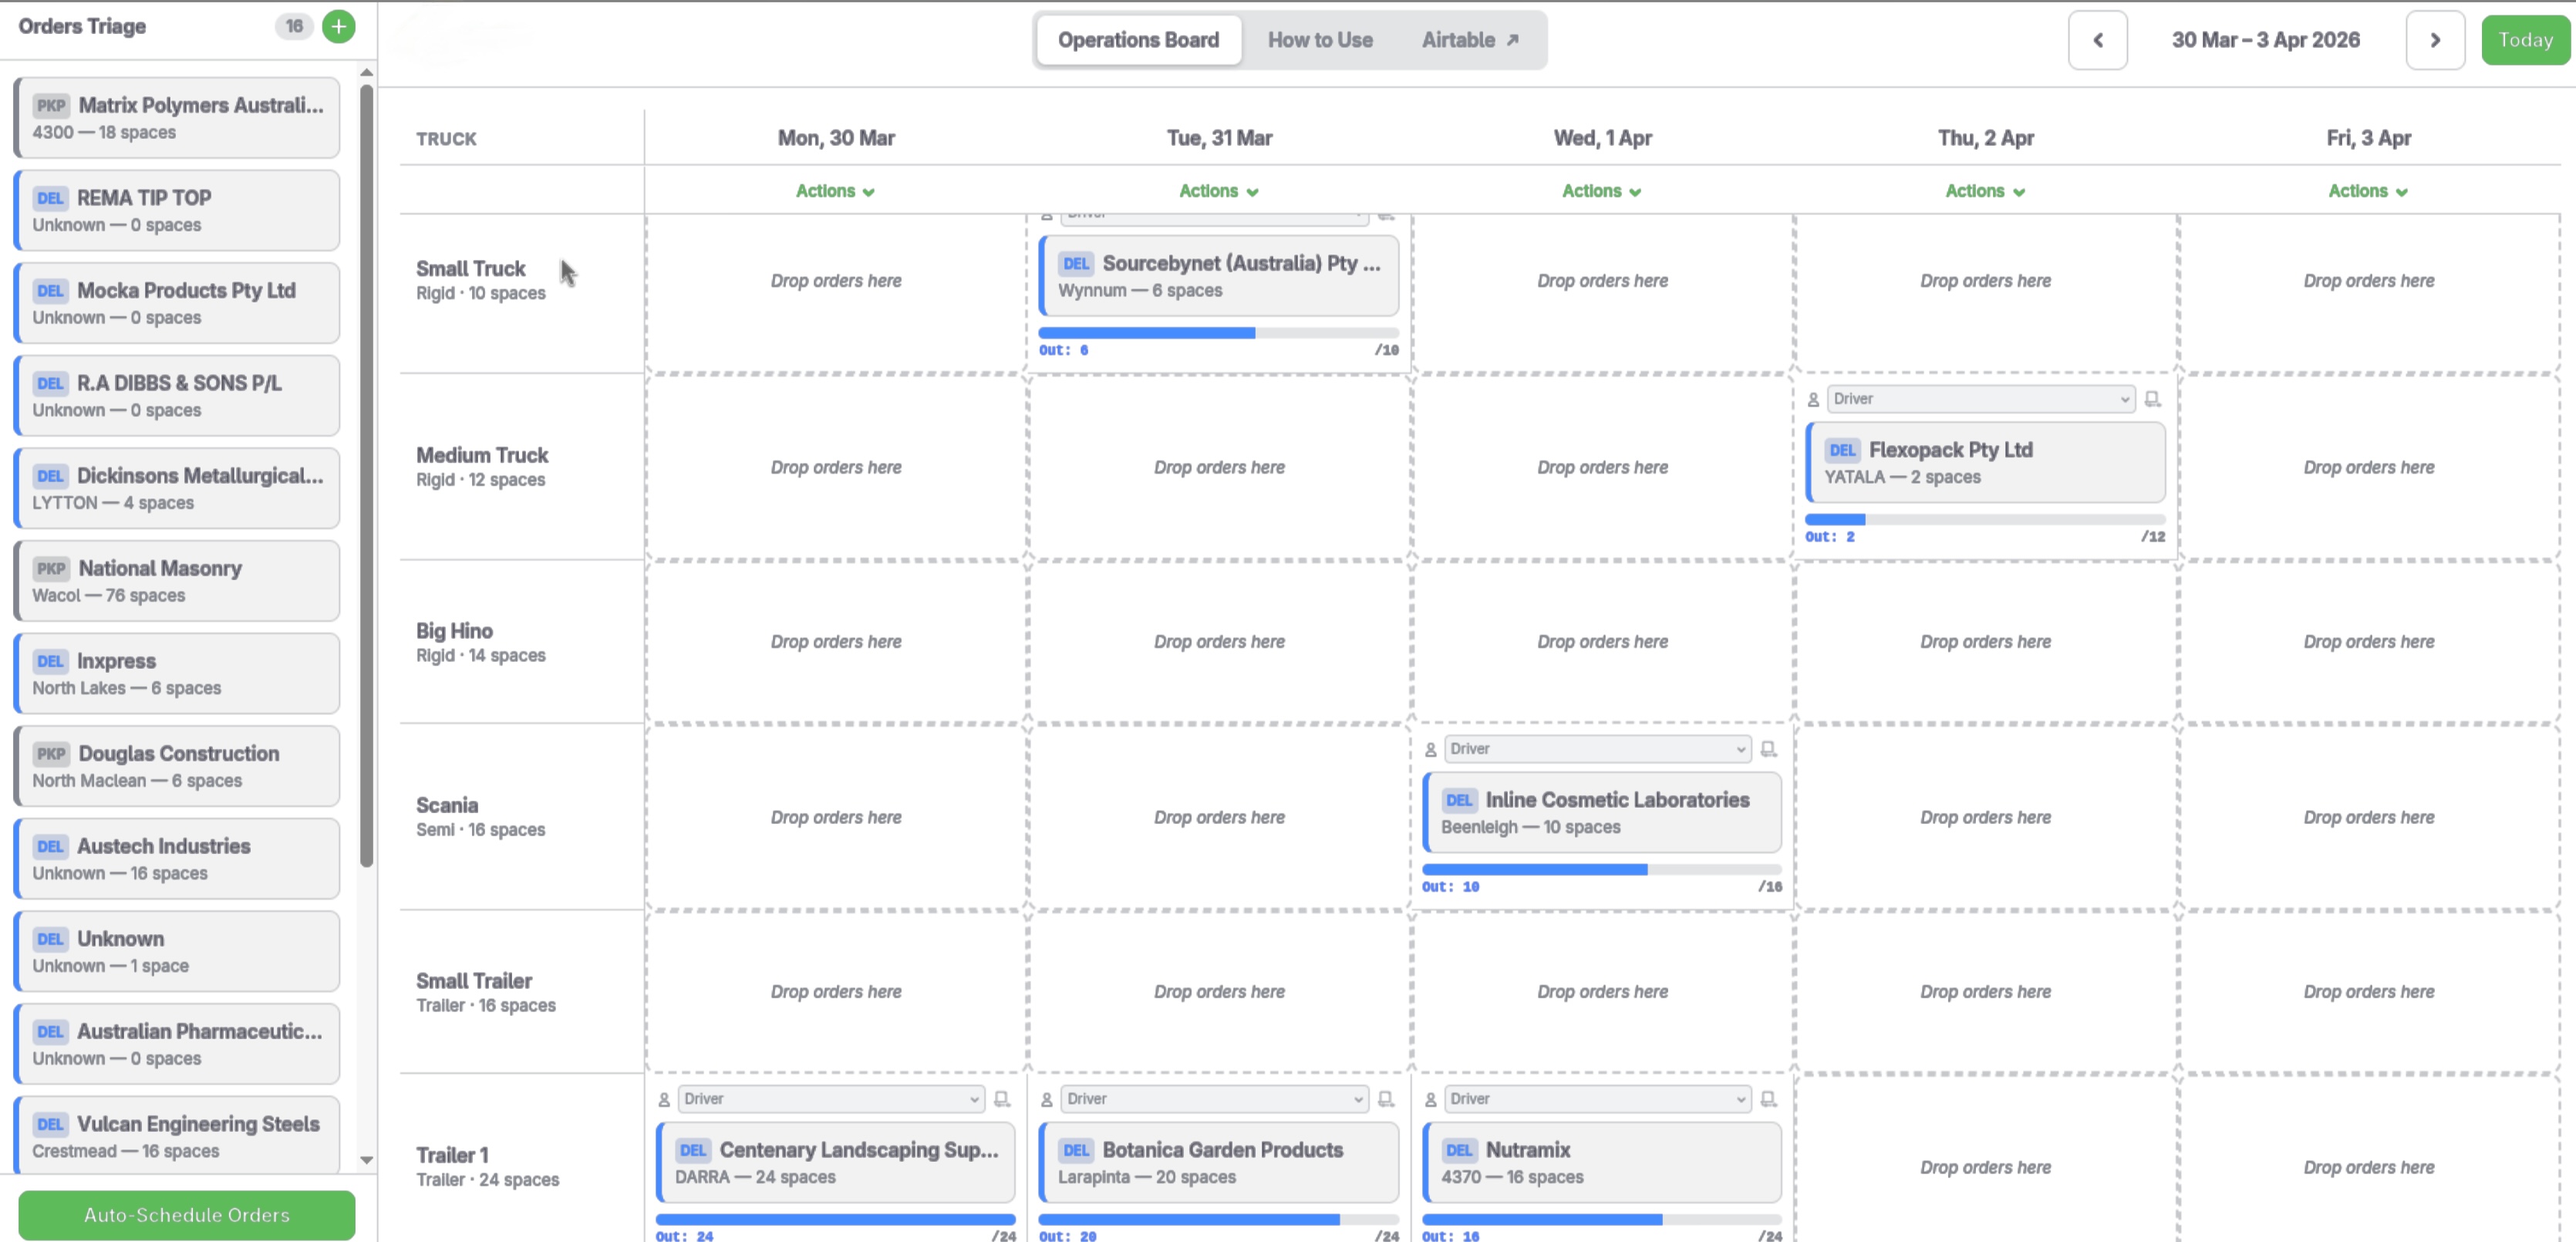
Task: Select the R.A DIBBS & SONS P/L order
Action: (177, 396)
